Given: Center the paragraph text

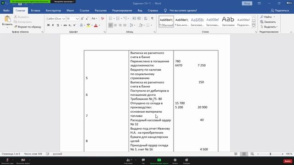Looking at the screenshot, I should (115, 25).
